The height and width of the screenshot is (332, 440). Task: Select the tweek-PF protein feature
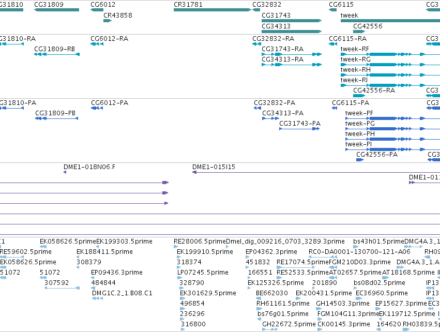tap(392, 118)
